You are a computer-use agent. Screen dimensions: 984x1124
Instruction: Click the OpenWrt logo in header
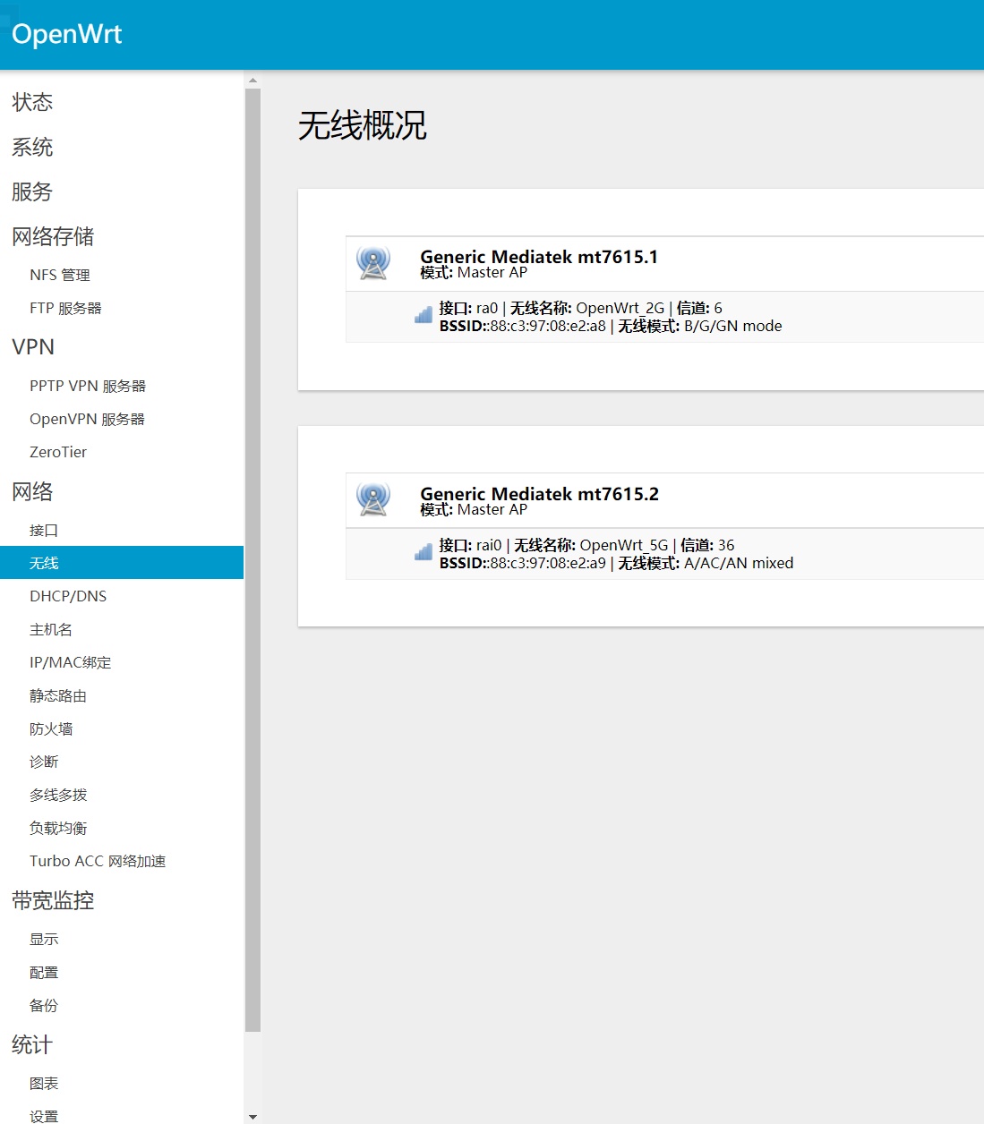click(67, 34)
